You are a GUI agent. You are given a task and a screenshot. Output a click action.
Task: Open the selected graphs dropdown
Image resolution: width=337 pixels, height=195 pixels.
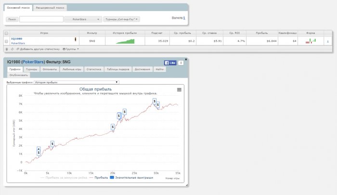[77, 82]
